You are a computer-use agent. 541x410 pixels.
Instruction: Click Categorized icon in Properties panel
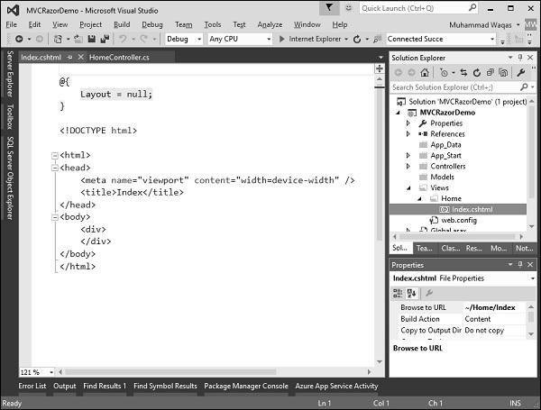pos(398,293)
